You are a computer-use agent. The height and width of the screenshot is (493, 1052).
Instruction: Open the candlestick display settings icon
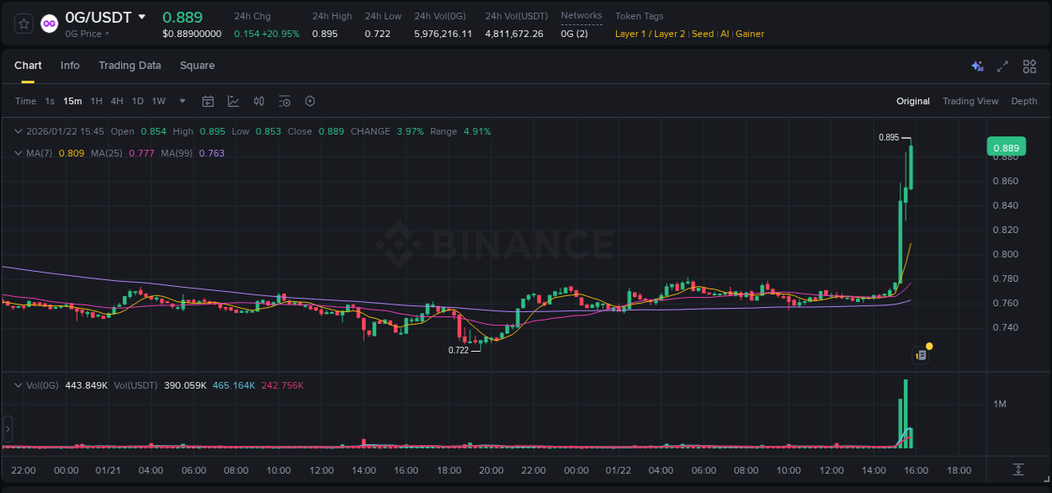click(259, 101)
